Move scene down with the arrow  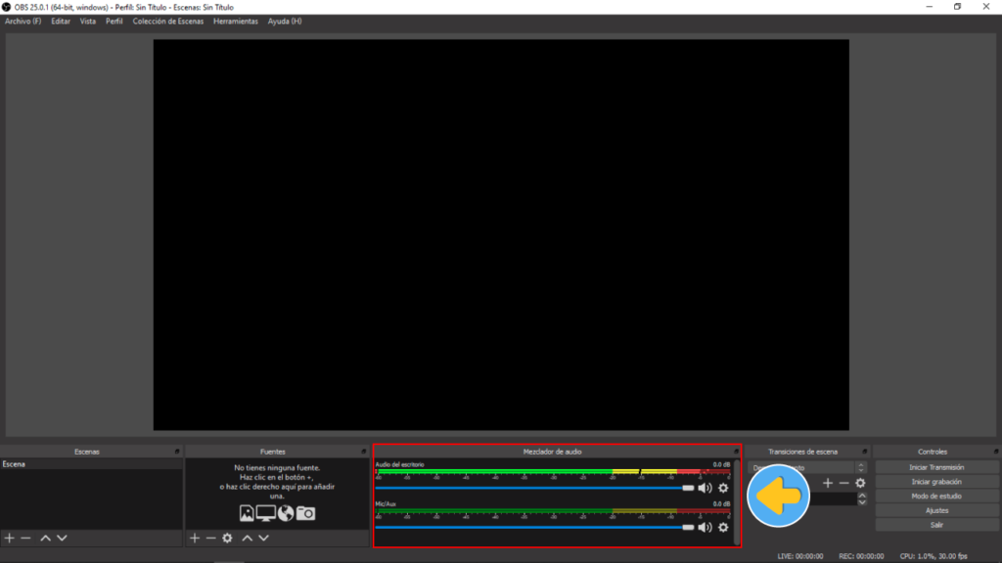(62, 538)
